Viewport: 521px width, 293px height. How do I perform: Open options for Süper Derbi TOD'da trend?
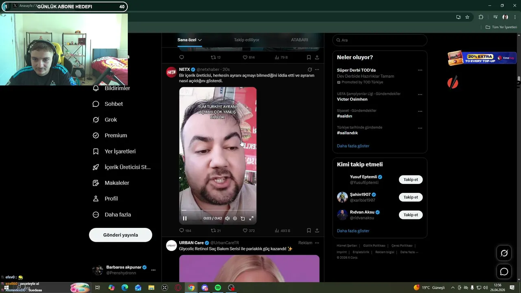point(420,70)
